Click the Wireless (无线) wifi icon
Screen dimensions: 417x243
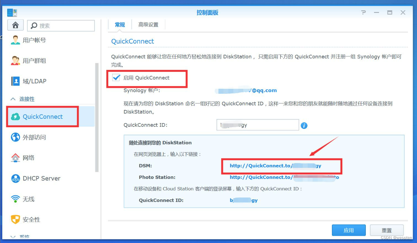pyautogui.click(x=15, y=199)
